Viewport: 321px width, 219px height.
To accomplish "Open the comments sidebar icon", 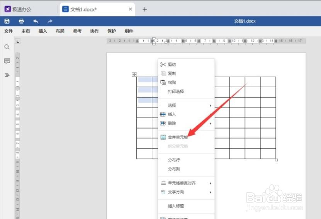I will (7, 61).
